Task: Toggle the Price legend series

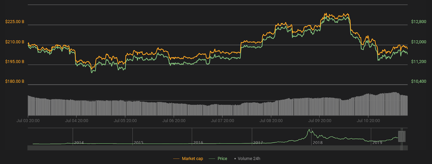Action: coord(218,159)
